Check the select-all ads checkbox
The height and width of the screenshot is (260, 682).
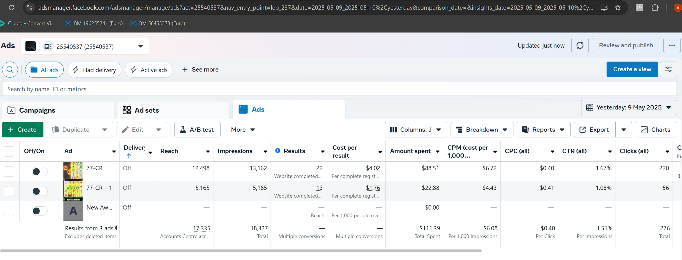tap(9, 151)
